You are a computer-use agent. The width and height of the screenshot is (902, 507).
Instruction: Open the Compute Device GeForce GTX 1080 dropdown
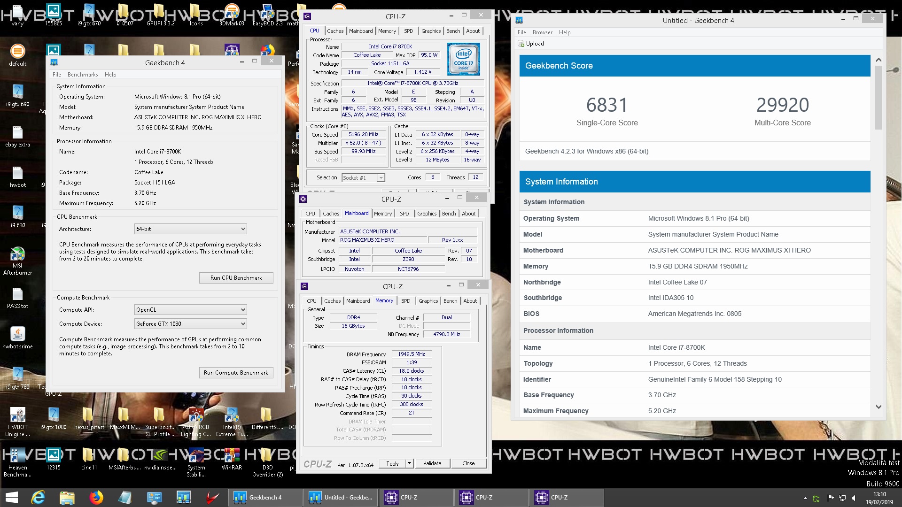pyautogui.click(x=190, y=324)
